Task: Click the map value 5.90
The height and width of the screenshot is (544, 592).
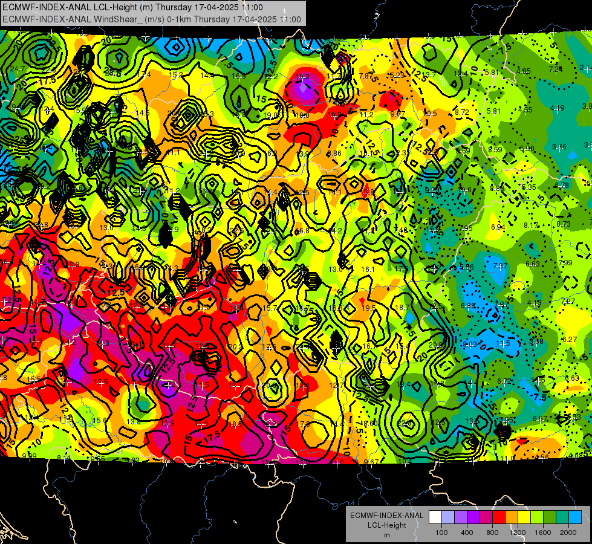Action: click(x=527, y=148)
